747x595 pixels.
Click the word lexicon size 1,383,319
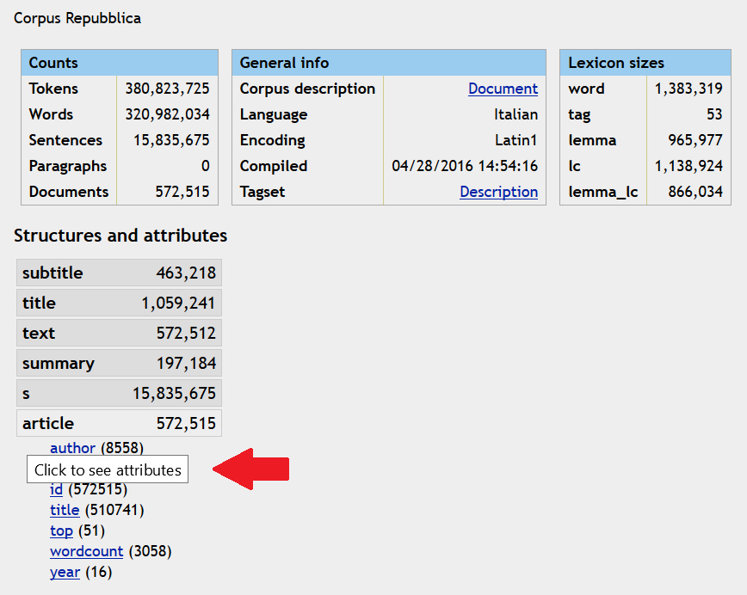pos(688,89)
